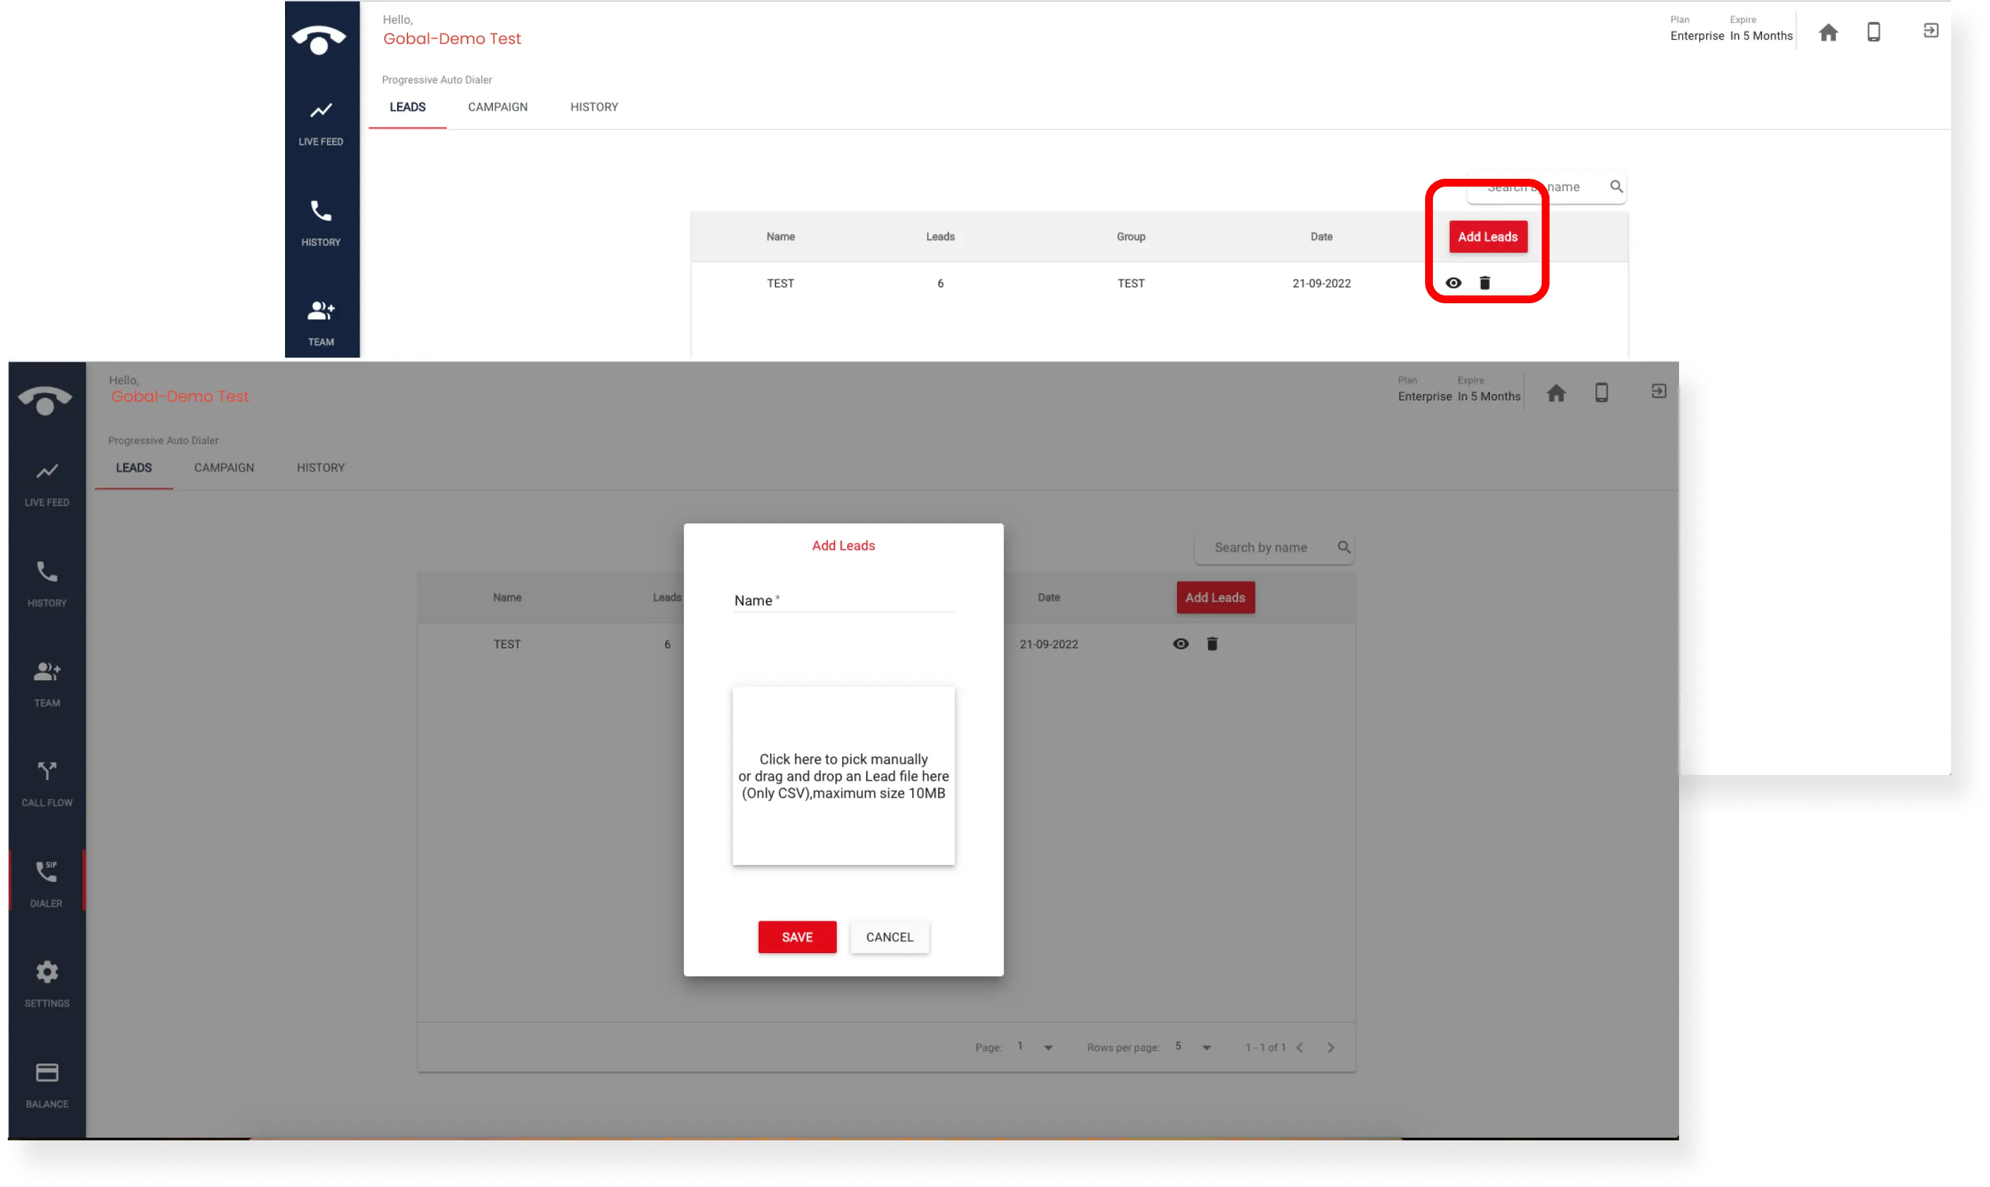Image resolution: width=1990 pixels, height=1187 pixels.
Task: Switch to the HISTORY tab
Action: point(320,468)
